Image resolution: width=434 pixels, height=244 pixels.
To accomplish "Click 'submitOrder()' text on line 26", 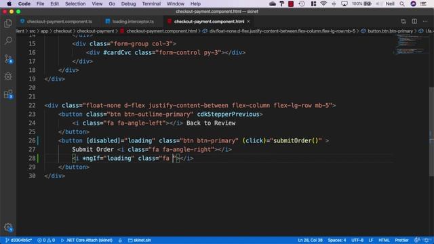I will coord(296,140).
